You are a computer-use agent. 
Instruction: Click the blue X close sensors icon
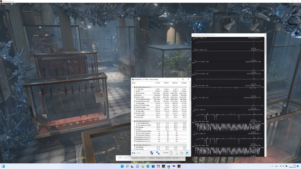187,153
